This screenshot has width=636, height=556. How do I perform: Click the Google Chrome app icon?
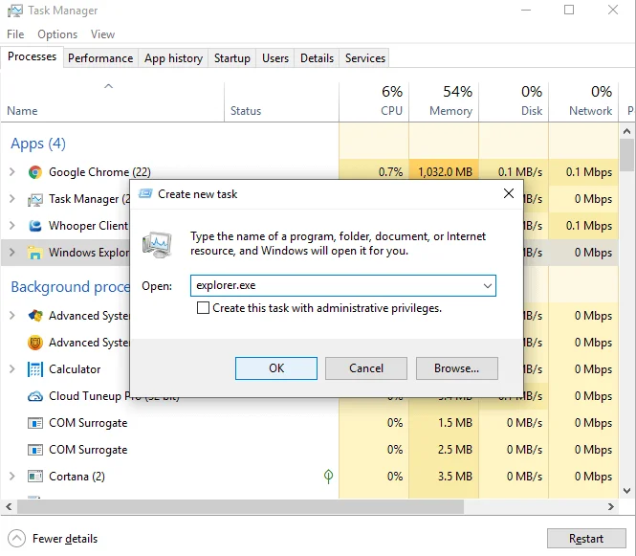pos(35,172)
